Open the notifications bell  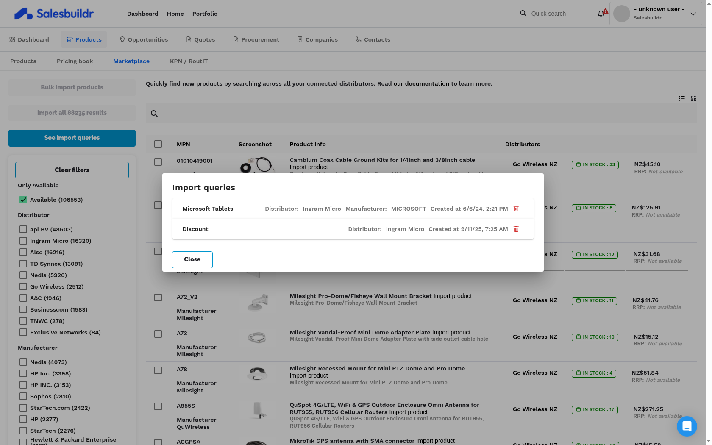[601, 14]
